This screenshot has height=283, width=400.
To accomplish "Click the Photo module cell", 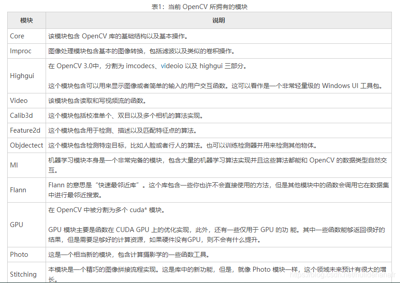I will 27,255.
